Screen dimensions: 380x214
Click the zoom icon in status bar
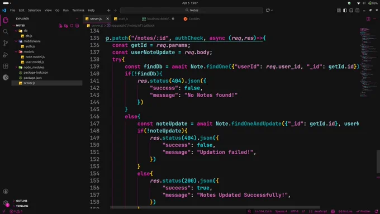click(x=249, y=211)
